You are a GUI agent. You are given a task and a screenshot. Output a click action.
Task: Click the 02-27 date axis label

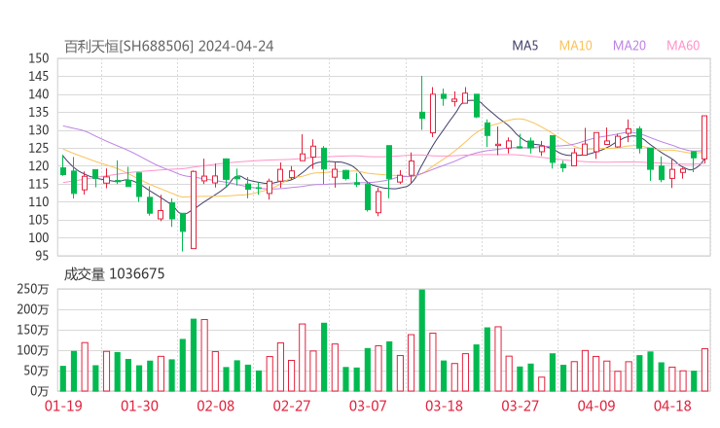coord(292,406)
